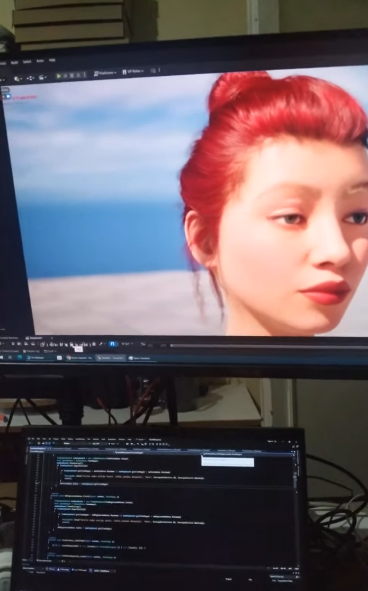The image size is (368, 591).
Task: Switch to the Chrome window on taskbar
Action: click(x=79, y=357)
